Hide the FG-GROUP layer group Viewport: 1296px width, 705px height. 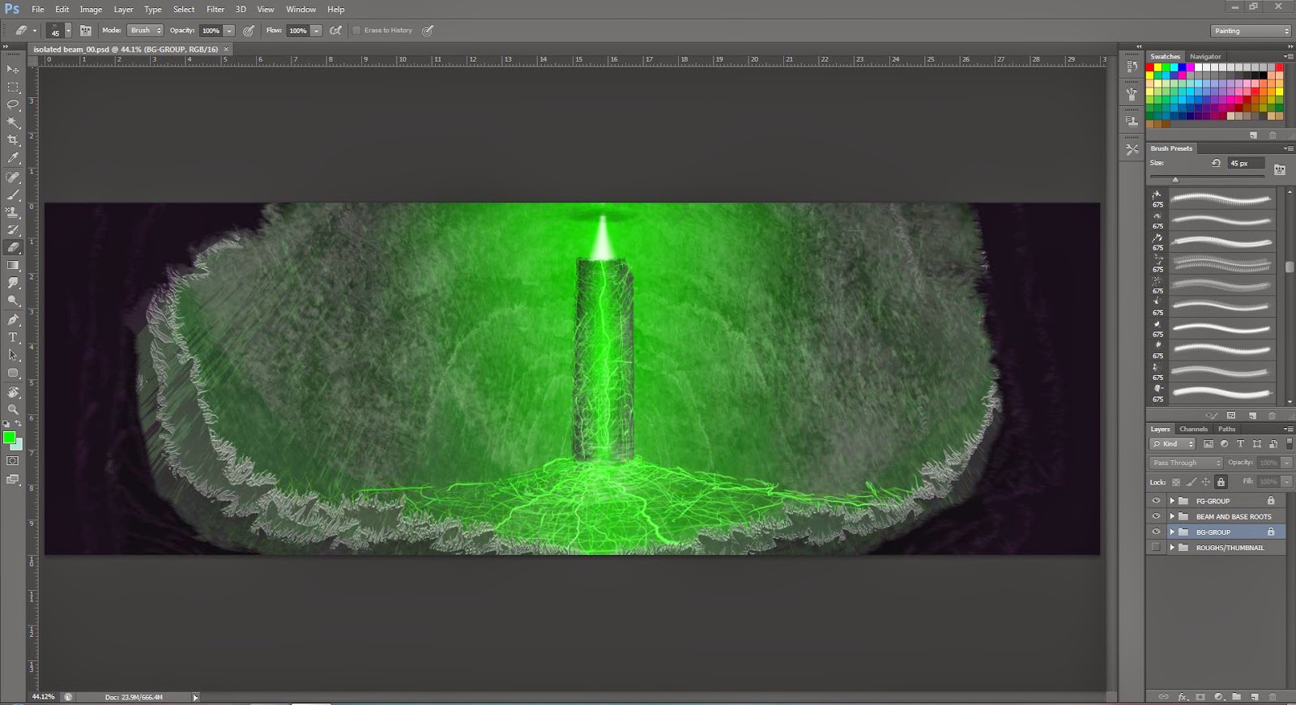click(x=1156, y=501)
